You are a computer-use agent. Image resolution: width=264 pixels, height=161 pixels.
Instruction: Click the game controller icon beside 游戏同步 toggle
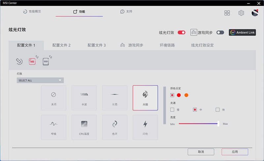point(194,32)
